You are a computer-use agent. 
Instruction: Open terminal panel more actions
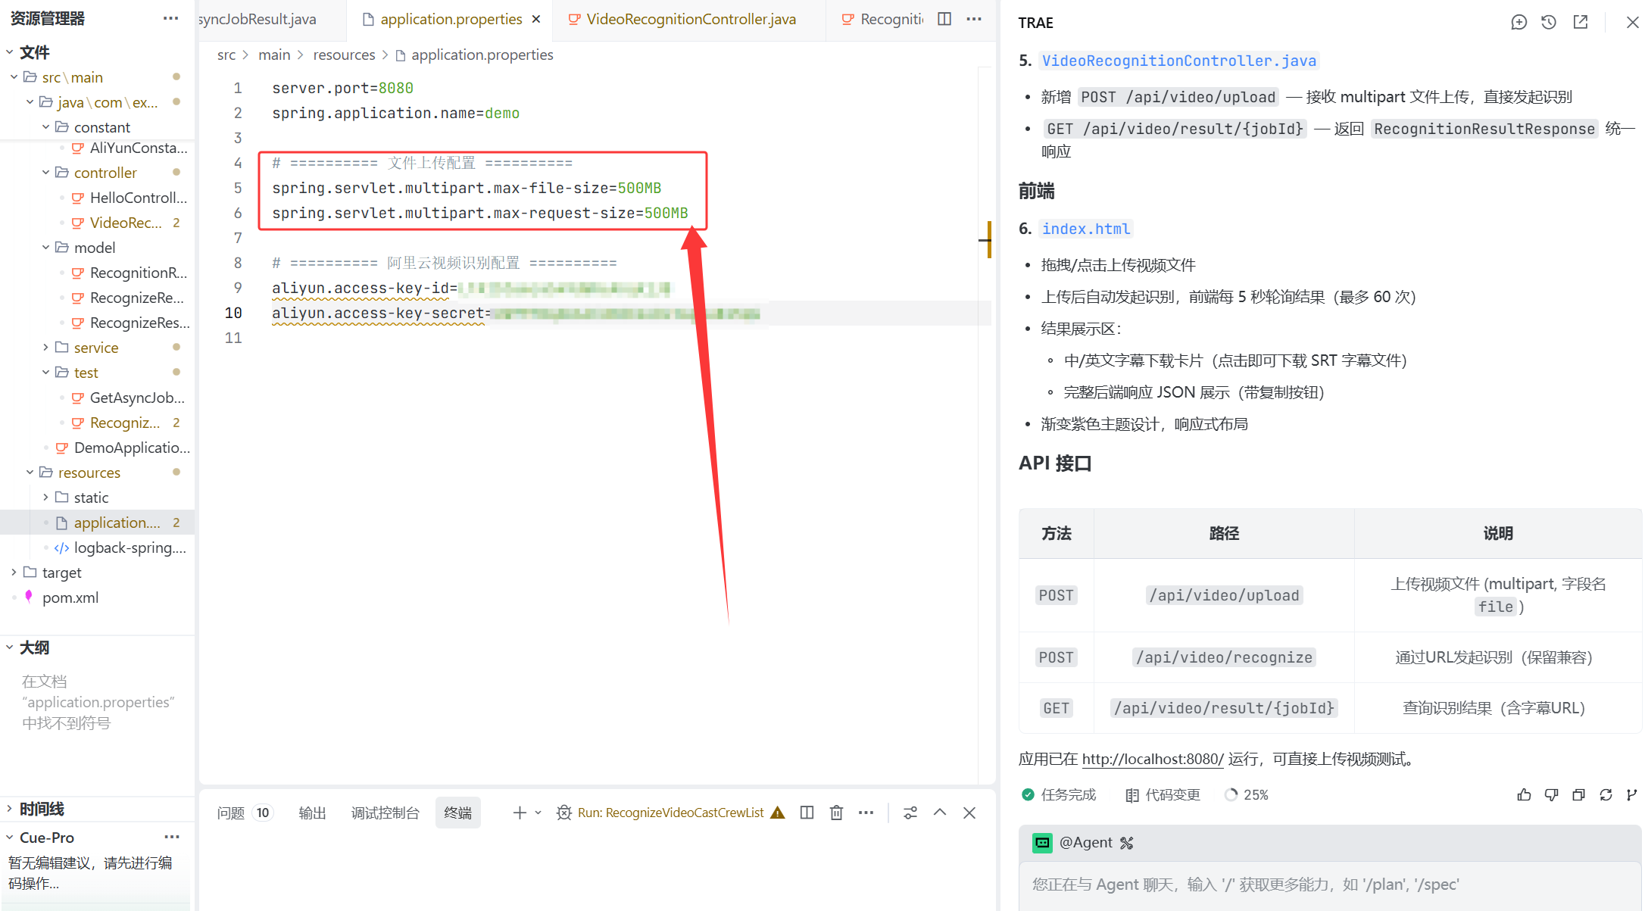[866, 813]
